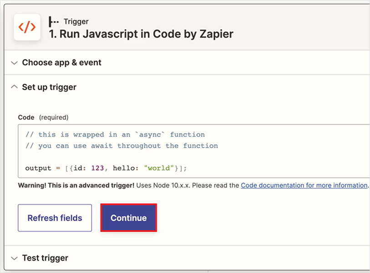Click the "Trigger" header label
The image size is (370, 273).
pos(76,21)
